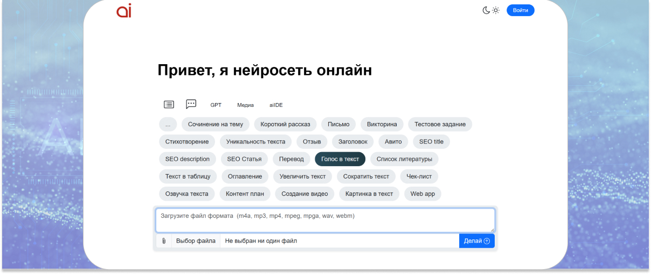This screenshot has width=651, height=274.
Task: Click the paperclip attachment icon
Action: tap(164, 241)
